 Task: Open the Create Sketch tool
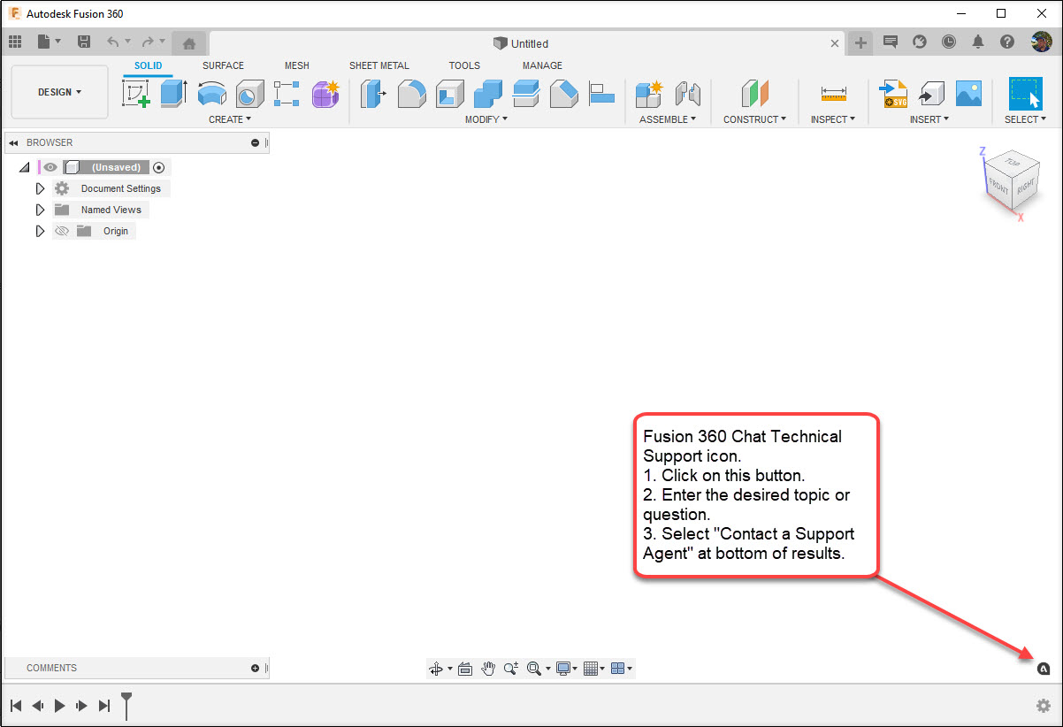pyautogui.click(x=134, y=93)
